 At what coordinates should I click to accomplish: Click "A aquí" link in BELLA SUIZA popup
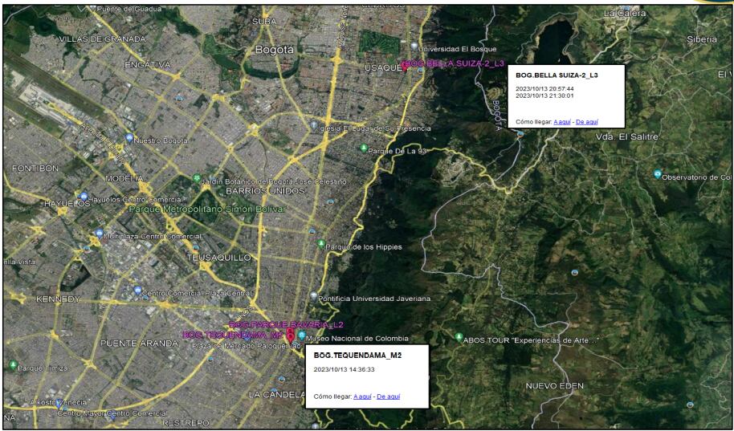pos(562,122)
